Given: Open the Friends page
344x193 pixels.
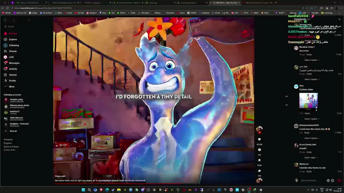Looking at the screenshot, I should (10, 51).
